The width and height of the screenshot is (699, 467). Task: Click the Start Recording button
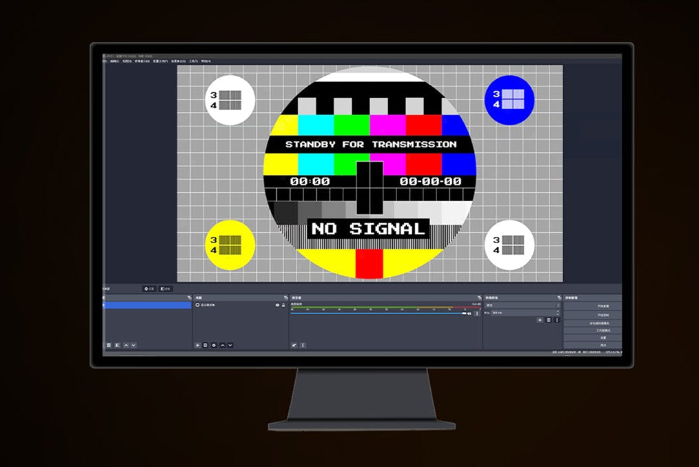593,314
